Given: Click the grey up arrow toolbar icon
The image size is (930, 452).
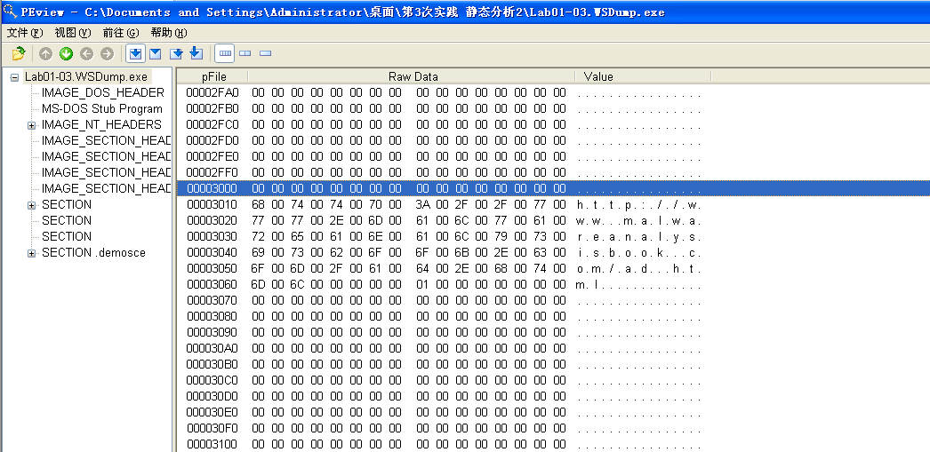Looking at the screenshot, I should click(x=45, y=54).
